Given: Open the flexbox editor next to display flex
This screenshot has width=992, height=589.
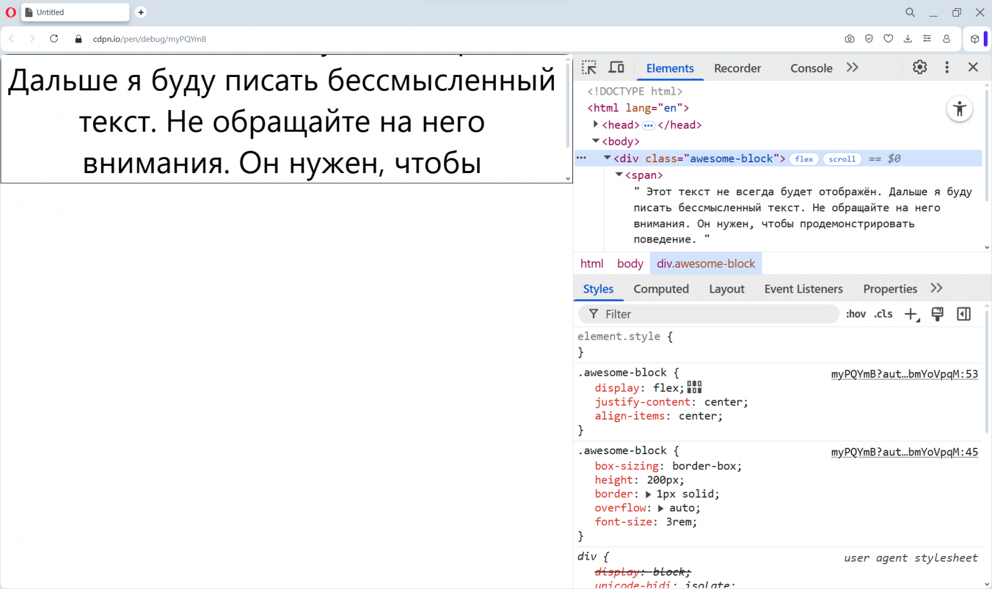Looking at the screenshot, I should click(694, 387).
